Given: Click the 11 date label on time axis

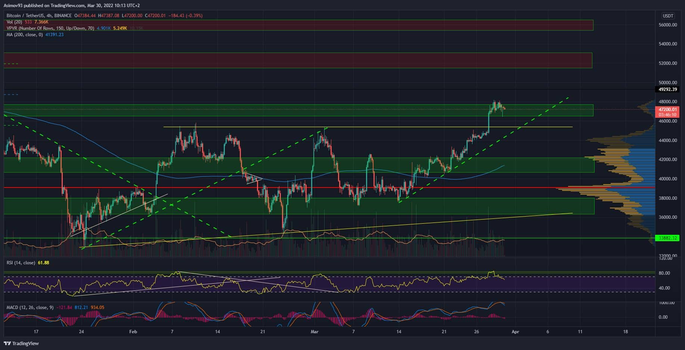Looking at the screenshot, I should pyautogui.click(x=580, y=332).
